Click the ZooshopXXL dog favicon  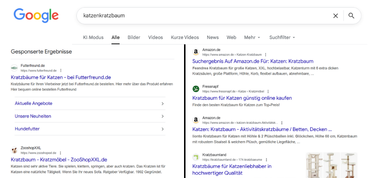click(14, 150)
